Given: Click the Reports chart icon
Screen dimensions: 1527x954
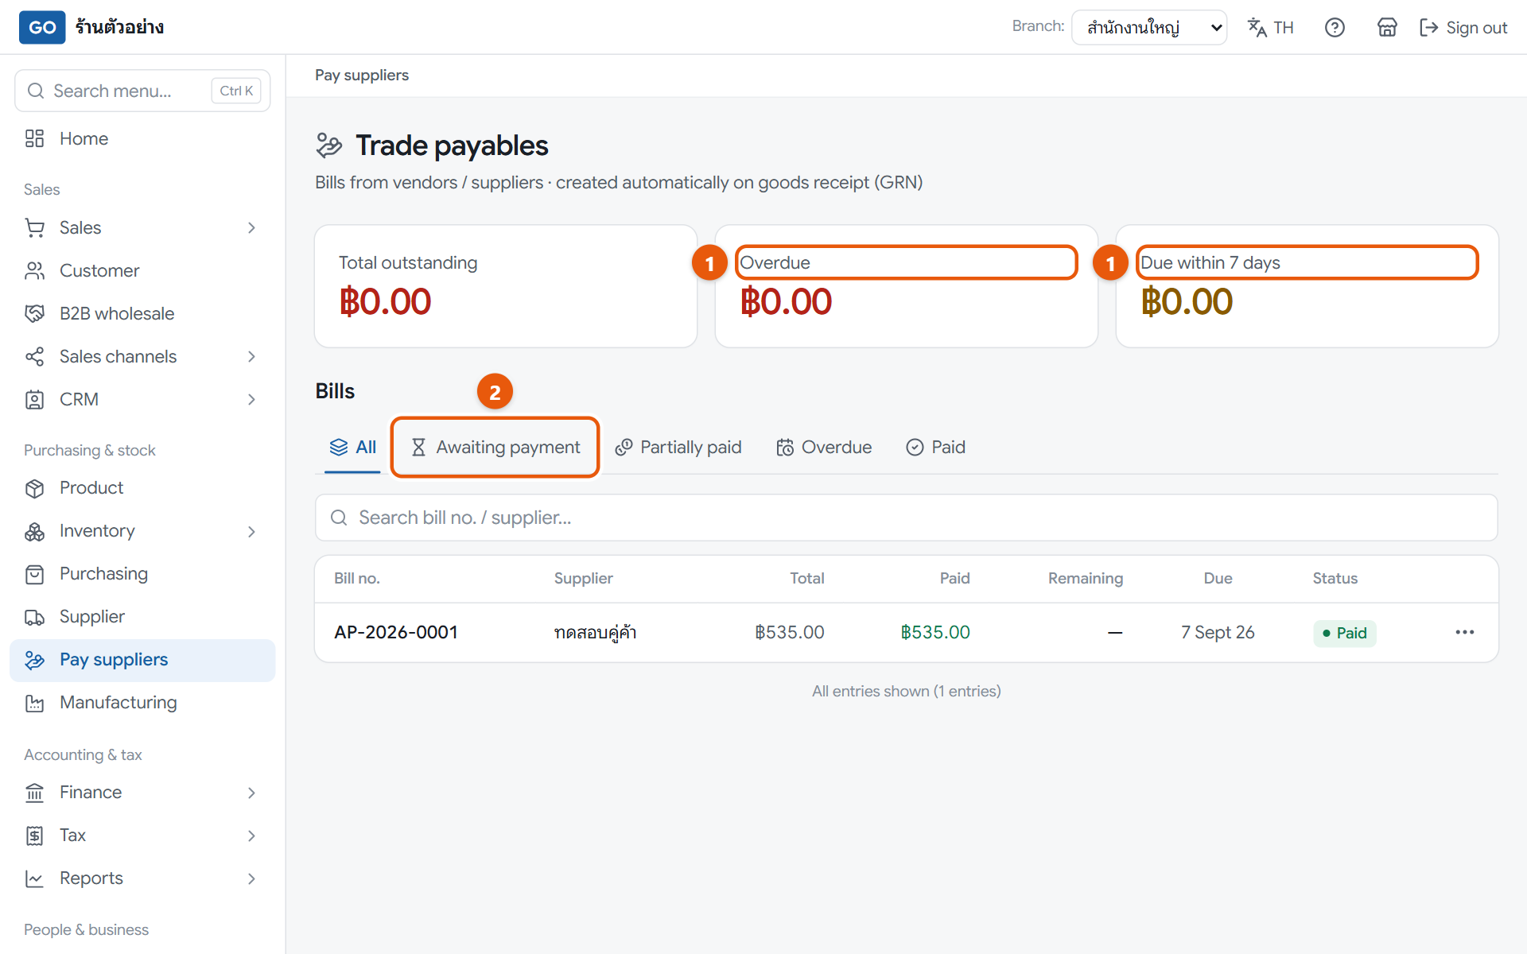Looking at the screenshot, I should (34, 878).
